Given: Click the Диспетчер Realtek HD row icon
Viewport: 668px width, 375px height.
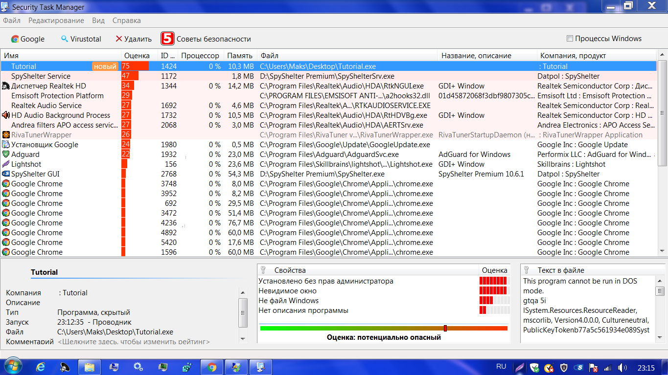Looking at the screenshot, I should tap(6, 86).
